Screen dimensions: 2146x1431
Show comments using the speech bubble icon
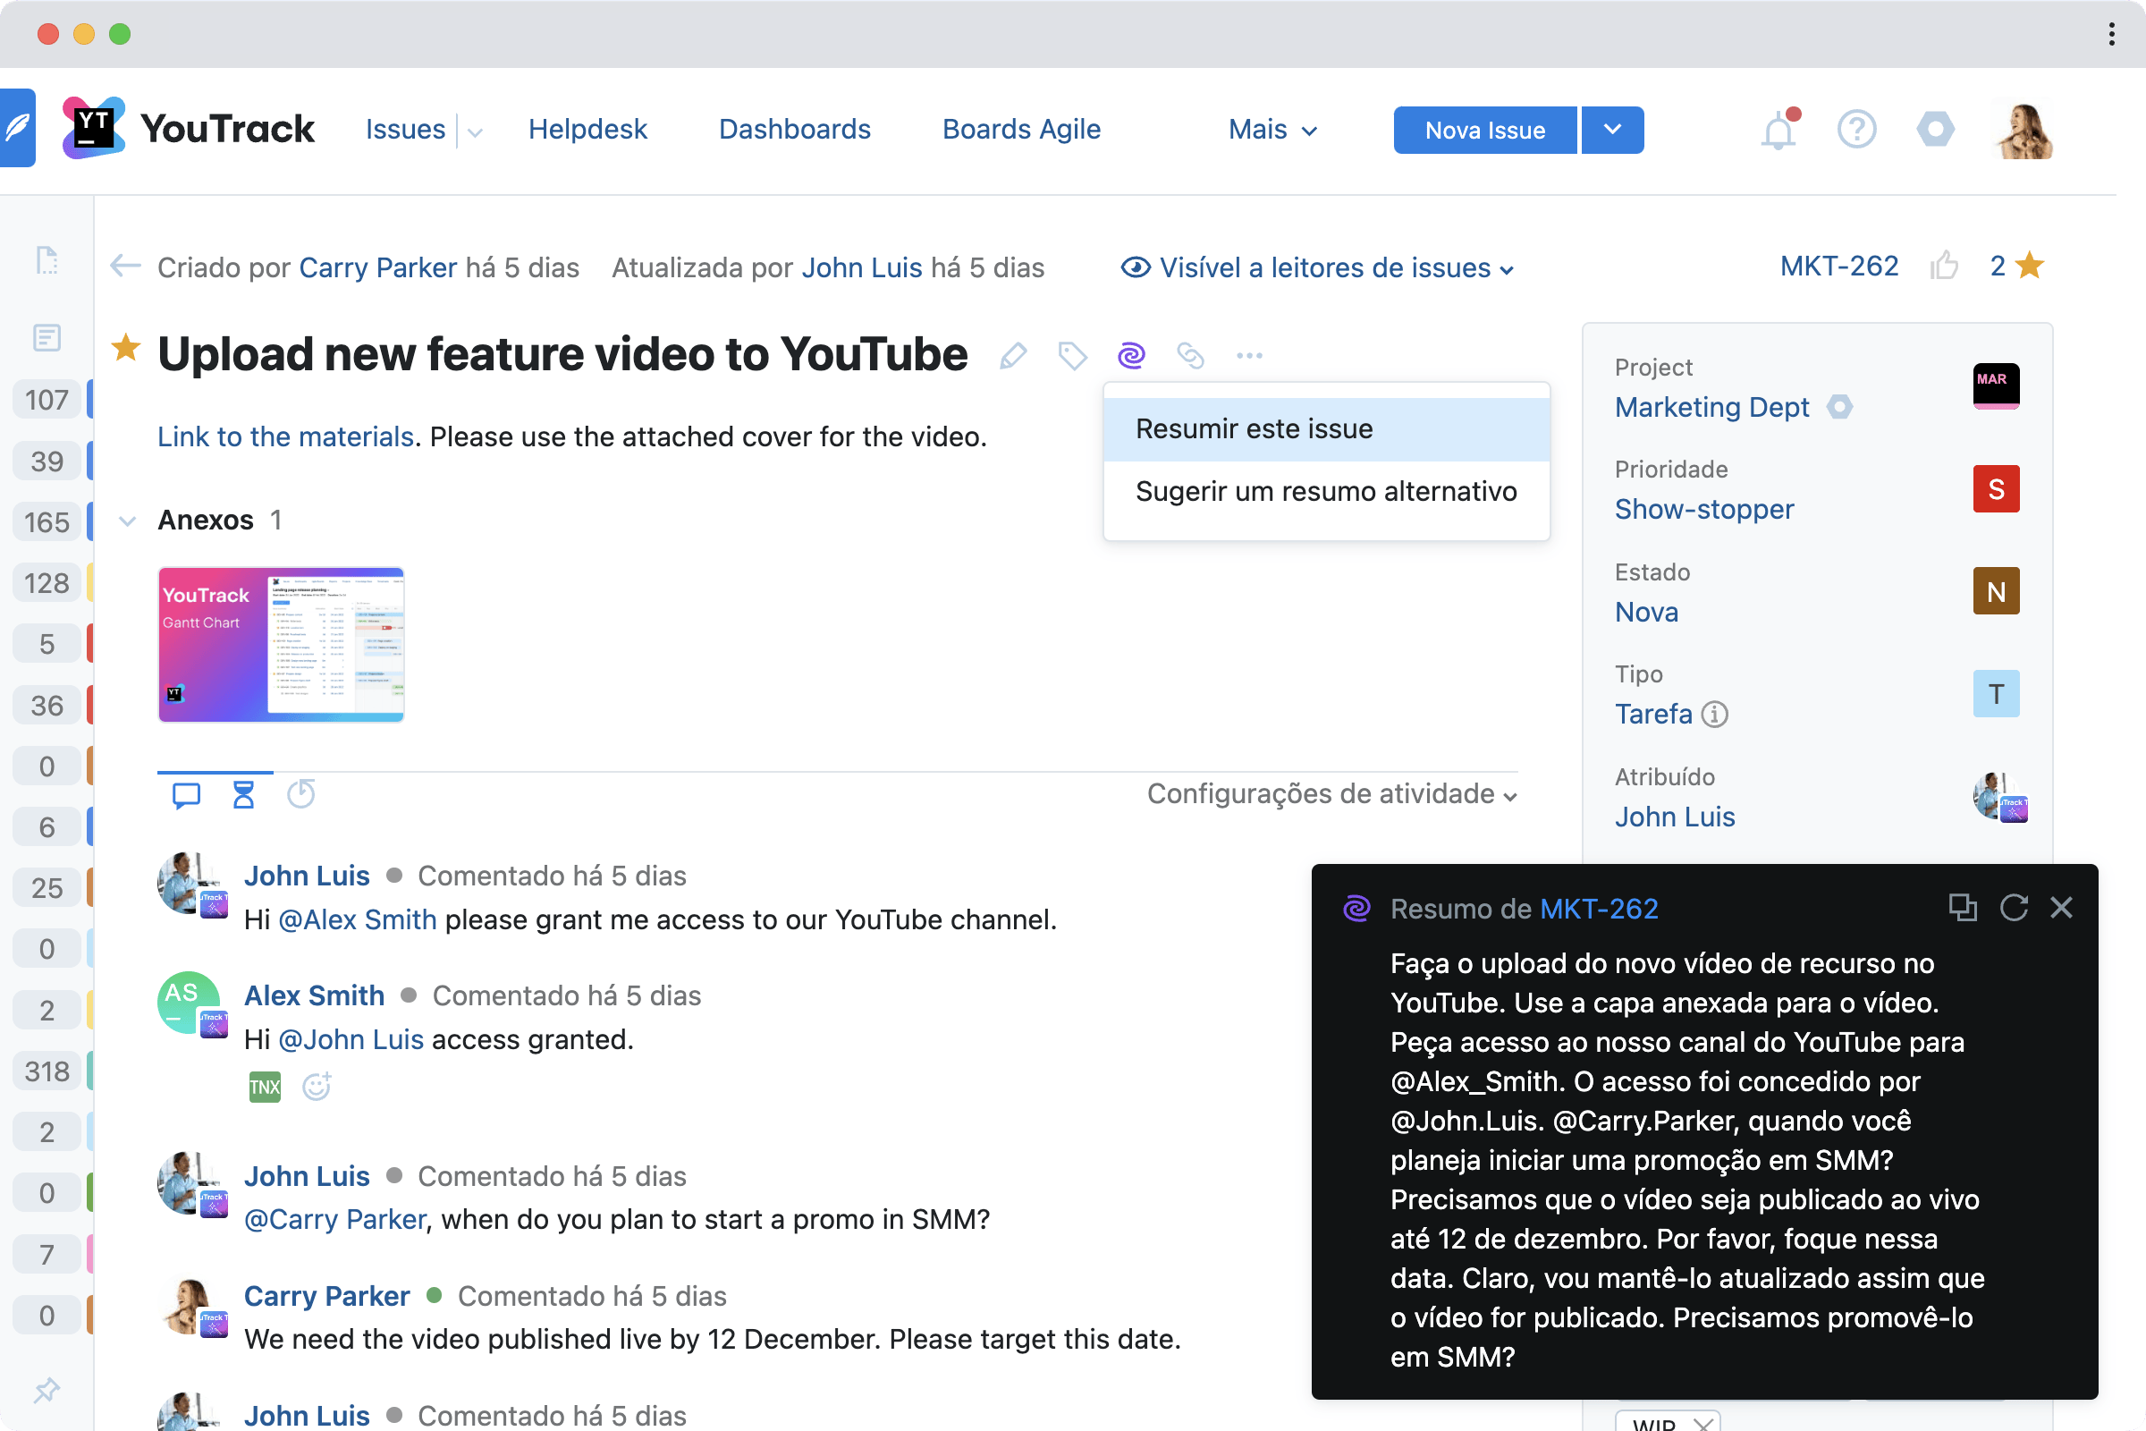click(x=185, y=794)
